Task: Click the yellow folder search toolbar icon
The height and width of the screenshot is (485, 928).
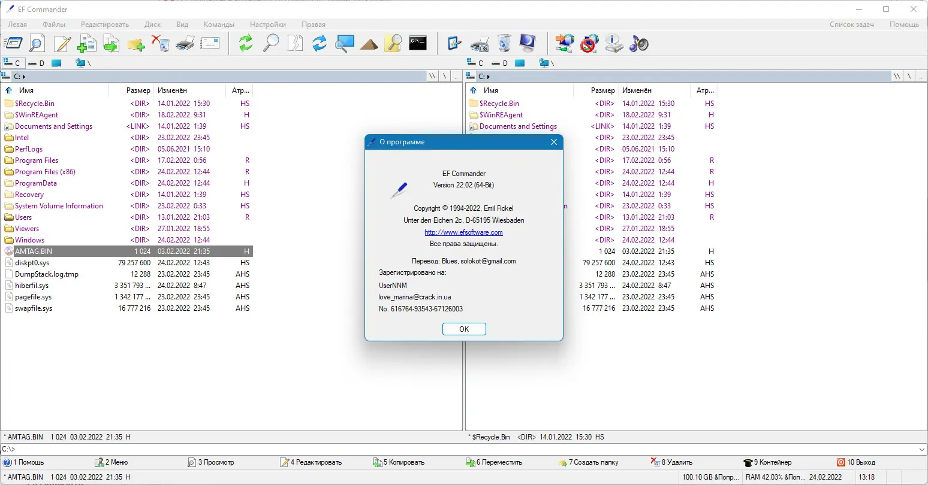Action: [393, 43]
